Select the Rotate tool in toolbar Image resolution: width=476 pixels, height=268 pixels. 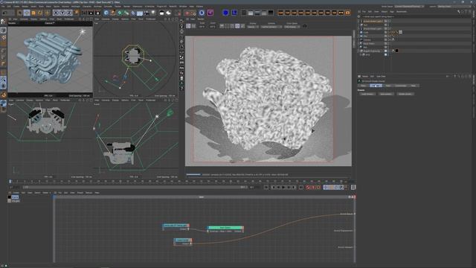(x=40, y=13)
